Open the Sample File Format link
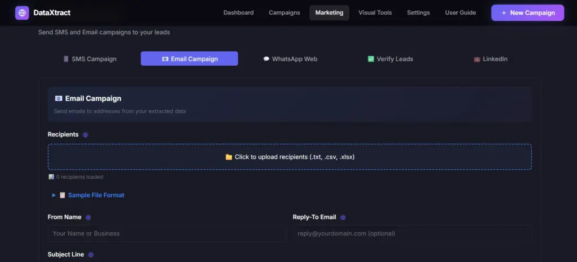 point(96,195)
